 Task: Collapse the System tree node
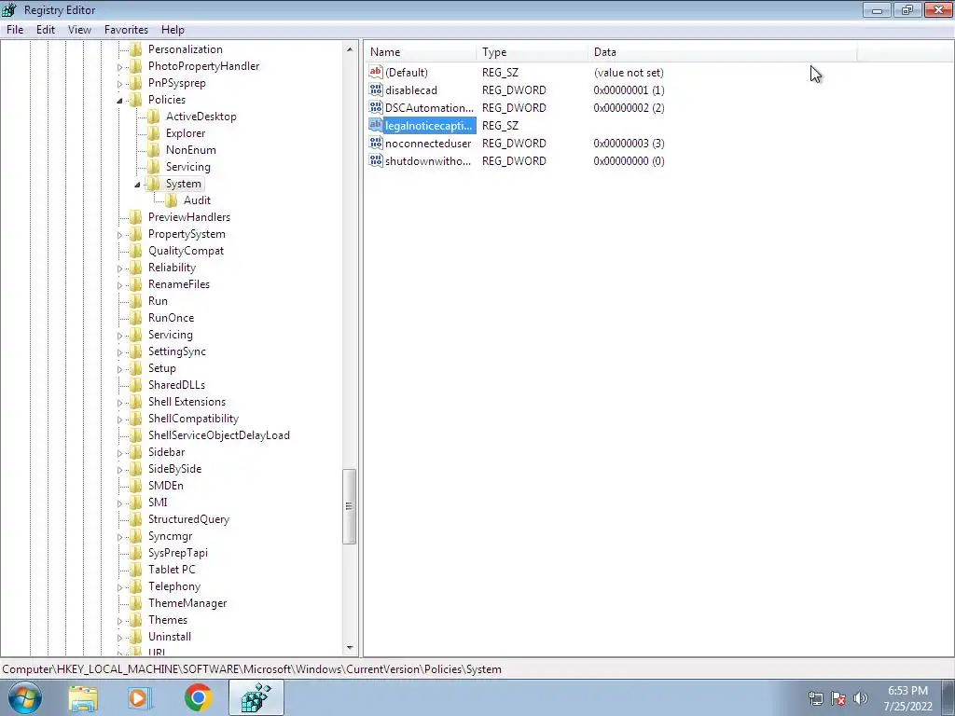[x=137, y=184]
